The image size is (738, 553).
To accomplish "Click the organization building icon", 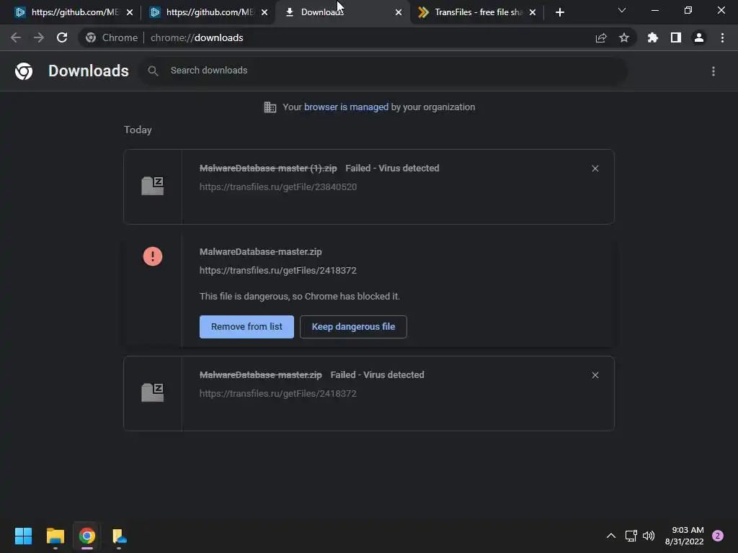I will click(270, 107).
